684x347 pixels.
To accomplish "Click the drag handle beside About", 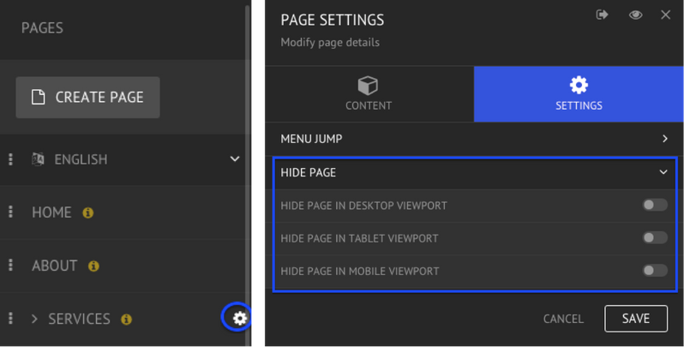I will tap(10, 266).
